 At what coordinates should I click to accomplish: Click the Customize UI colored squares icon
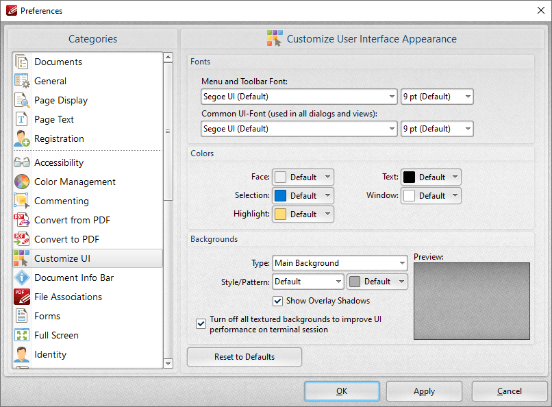(22, 258)
